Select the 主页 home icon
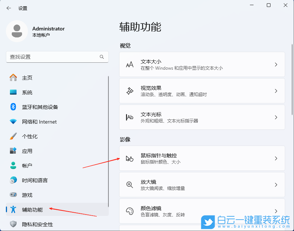The height and width of the screenshot is (231, 294). 13,78
